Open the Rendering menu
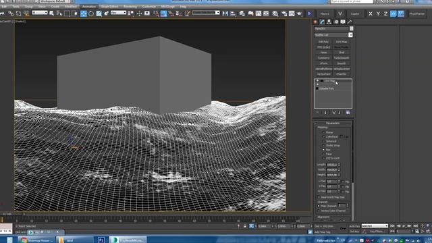The height and width of the screenshot is (243, 432). 130,6
